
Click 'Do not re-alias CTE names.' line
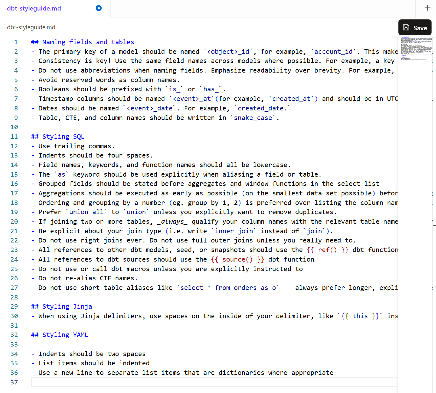(x=84, y=278)
